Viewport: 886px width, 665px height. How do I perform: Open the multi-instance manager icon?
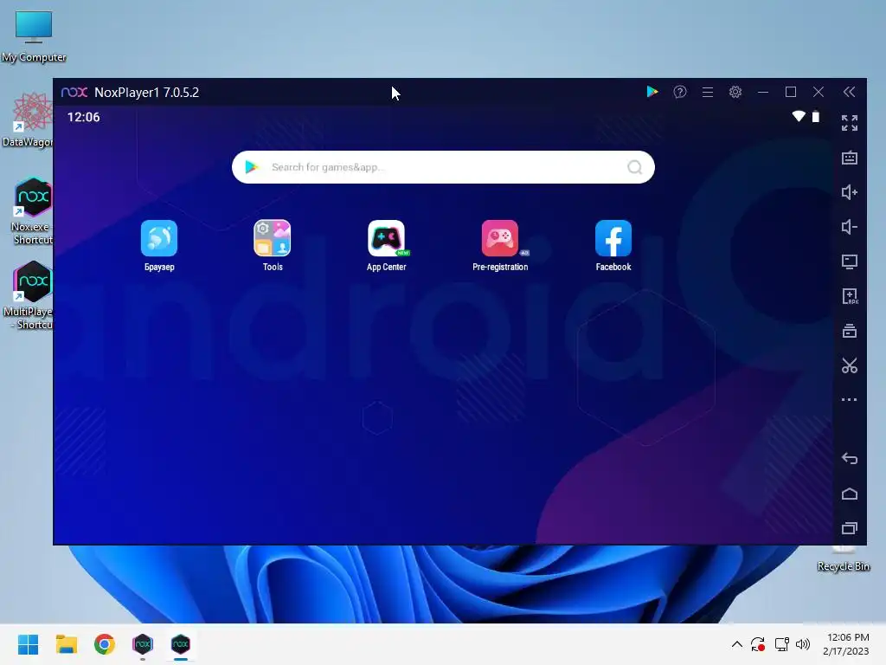[x=850, y=331]
